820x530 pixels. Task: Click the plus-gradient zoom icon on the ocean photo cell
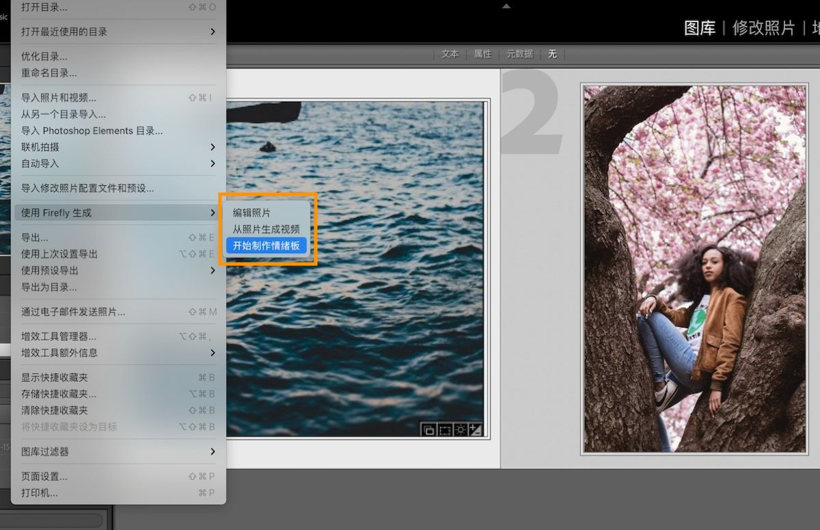475,429
